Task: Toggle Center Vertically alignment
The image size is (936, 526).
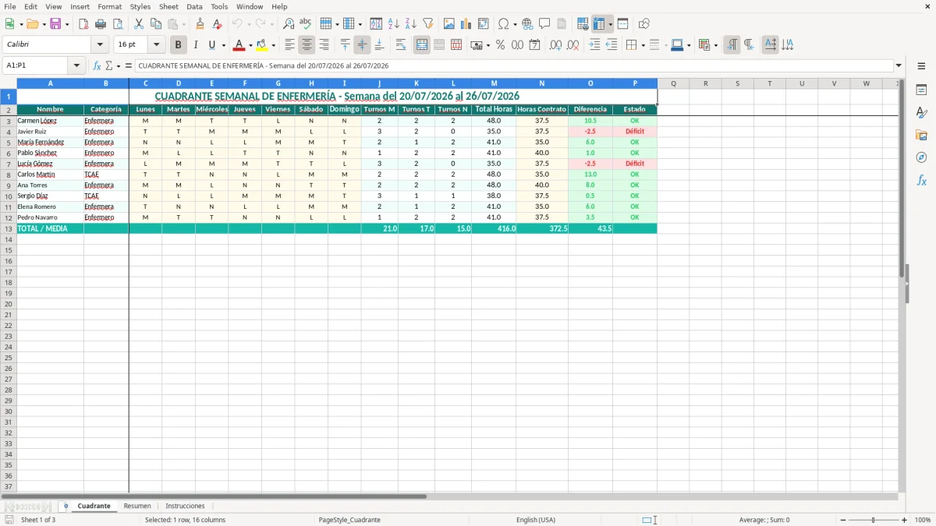Action: click(362, 45)
